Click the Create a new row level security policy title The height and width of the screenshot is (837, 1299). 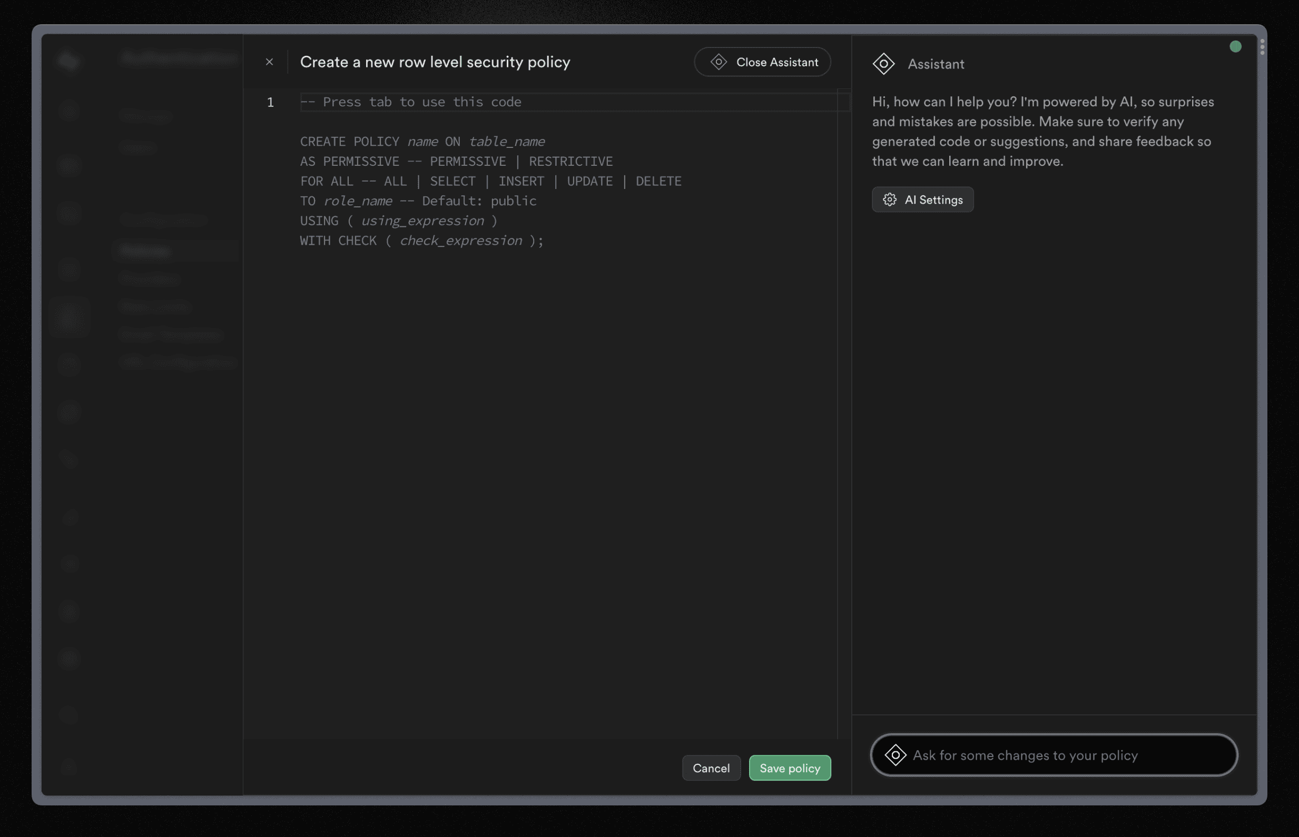435,62
